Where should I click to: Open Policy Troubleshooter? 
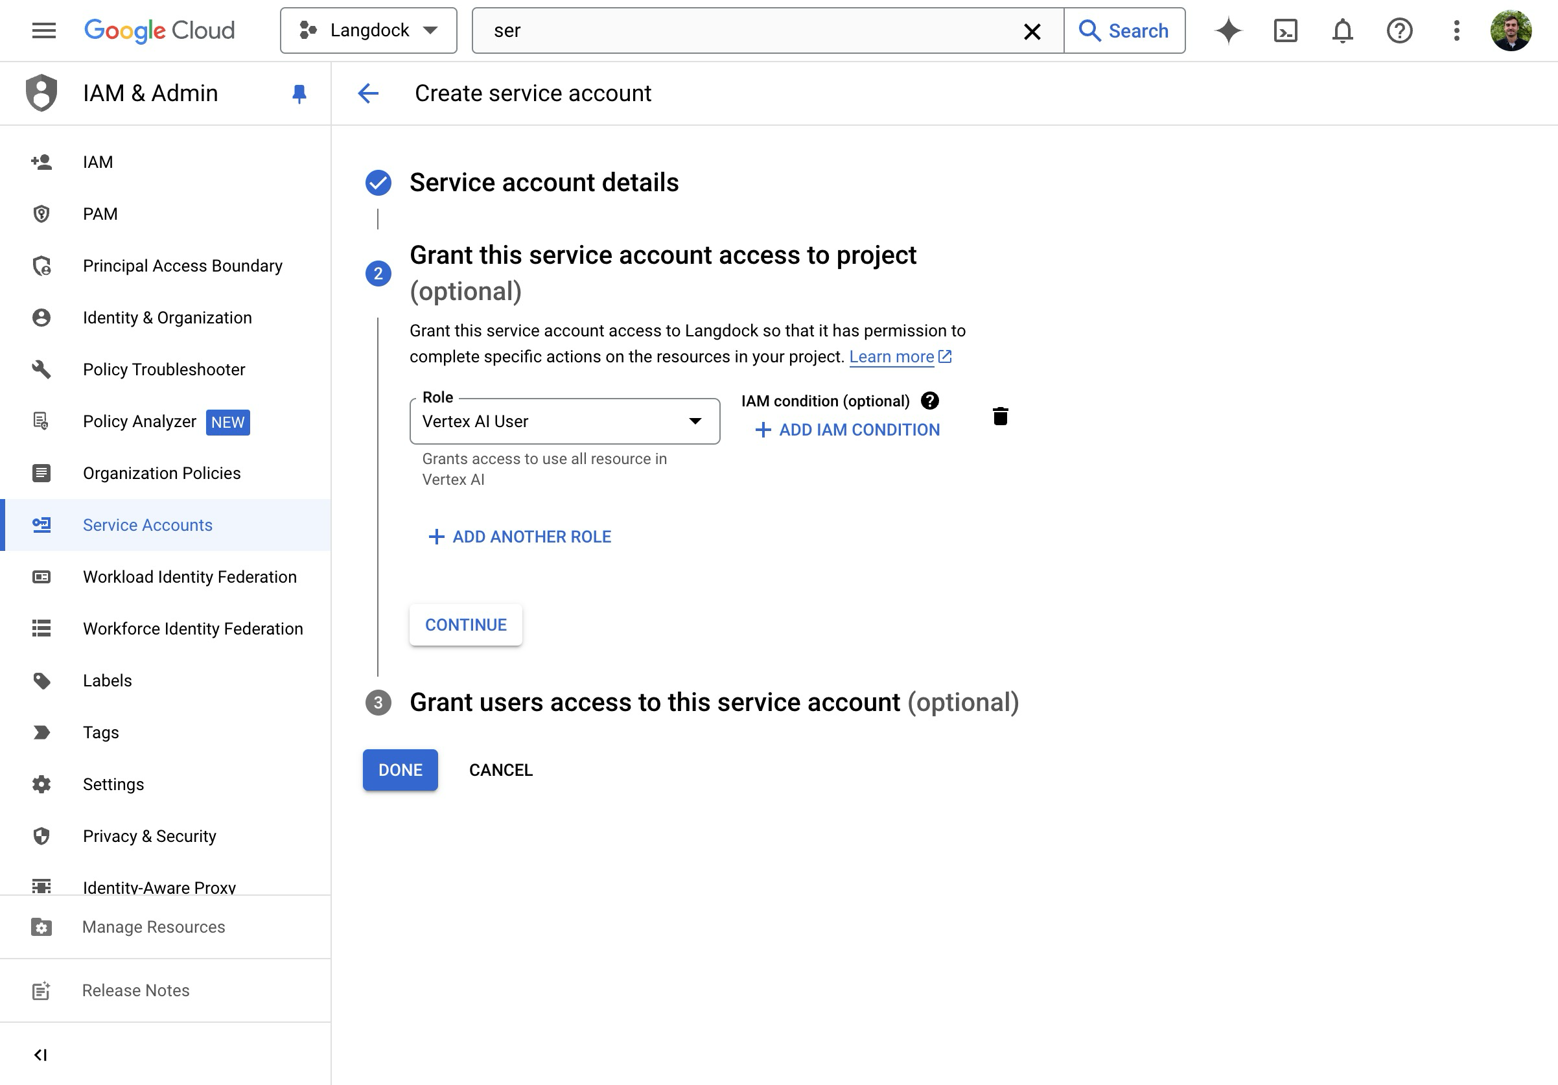(x=165, y=369)
